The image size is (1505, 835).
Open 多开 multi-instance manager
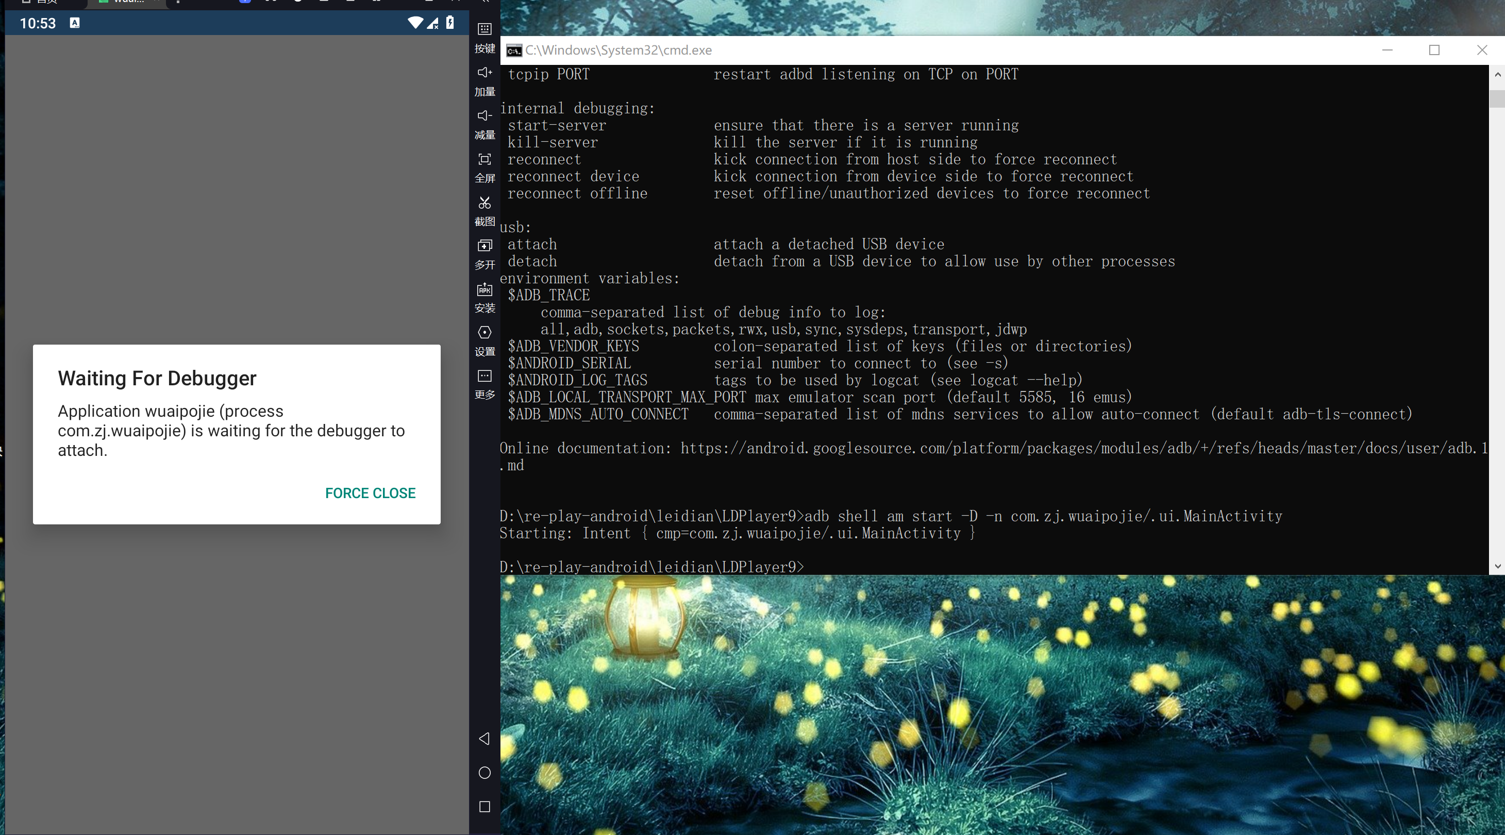(x=484, y=246)
